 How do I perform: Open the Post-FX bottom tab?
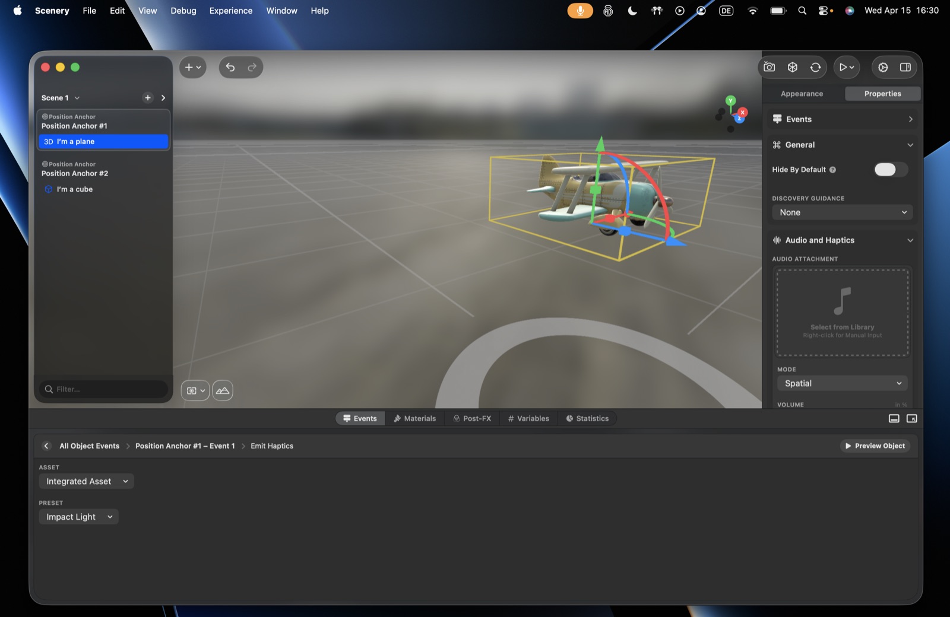[x=473, y=418]
